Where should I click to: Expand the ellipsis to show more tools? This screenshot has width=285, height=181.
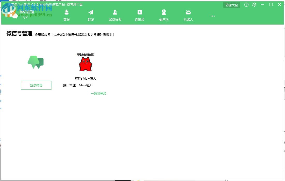[x=212, y=16]
